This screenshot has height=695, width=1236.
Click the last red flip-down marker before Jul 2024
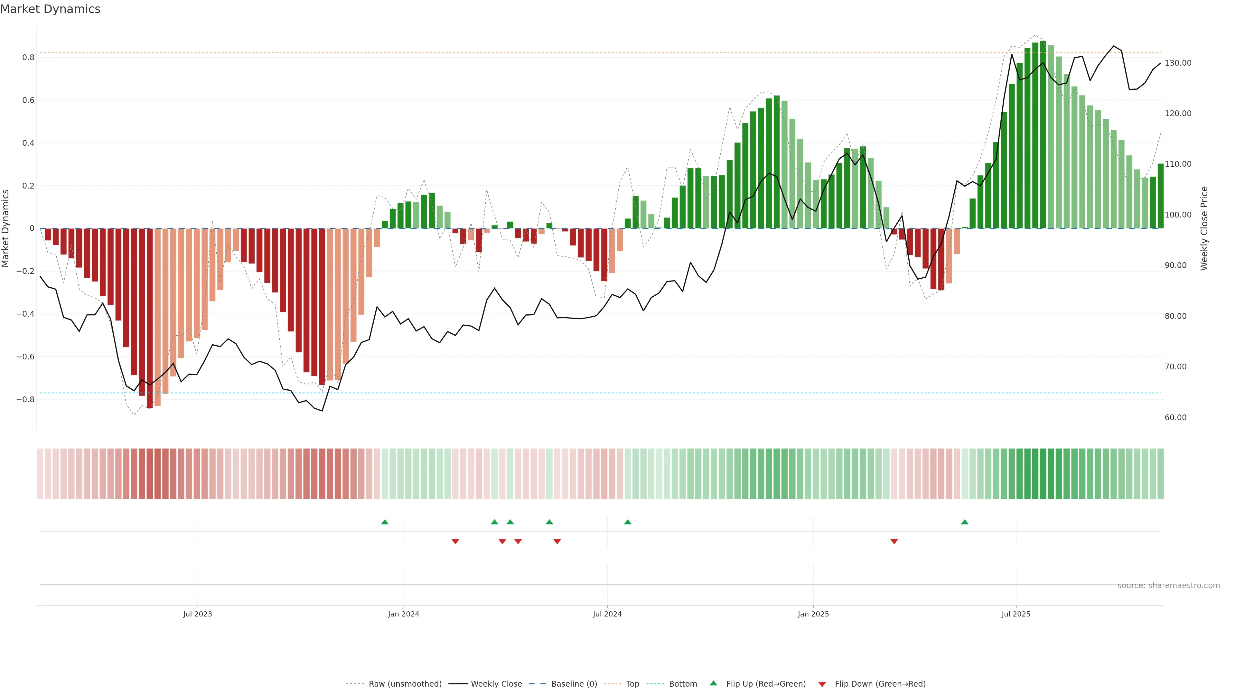[557, 542]
